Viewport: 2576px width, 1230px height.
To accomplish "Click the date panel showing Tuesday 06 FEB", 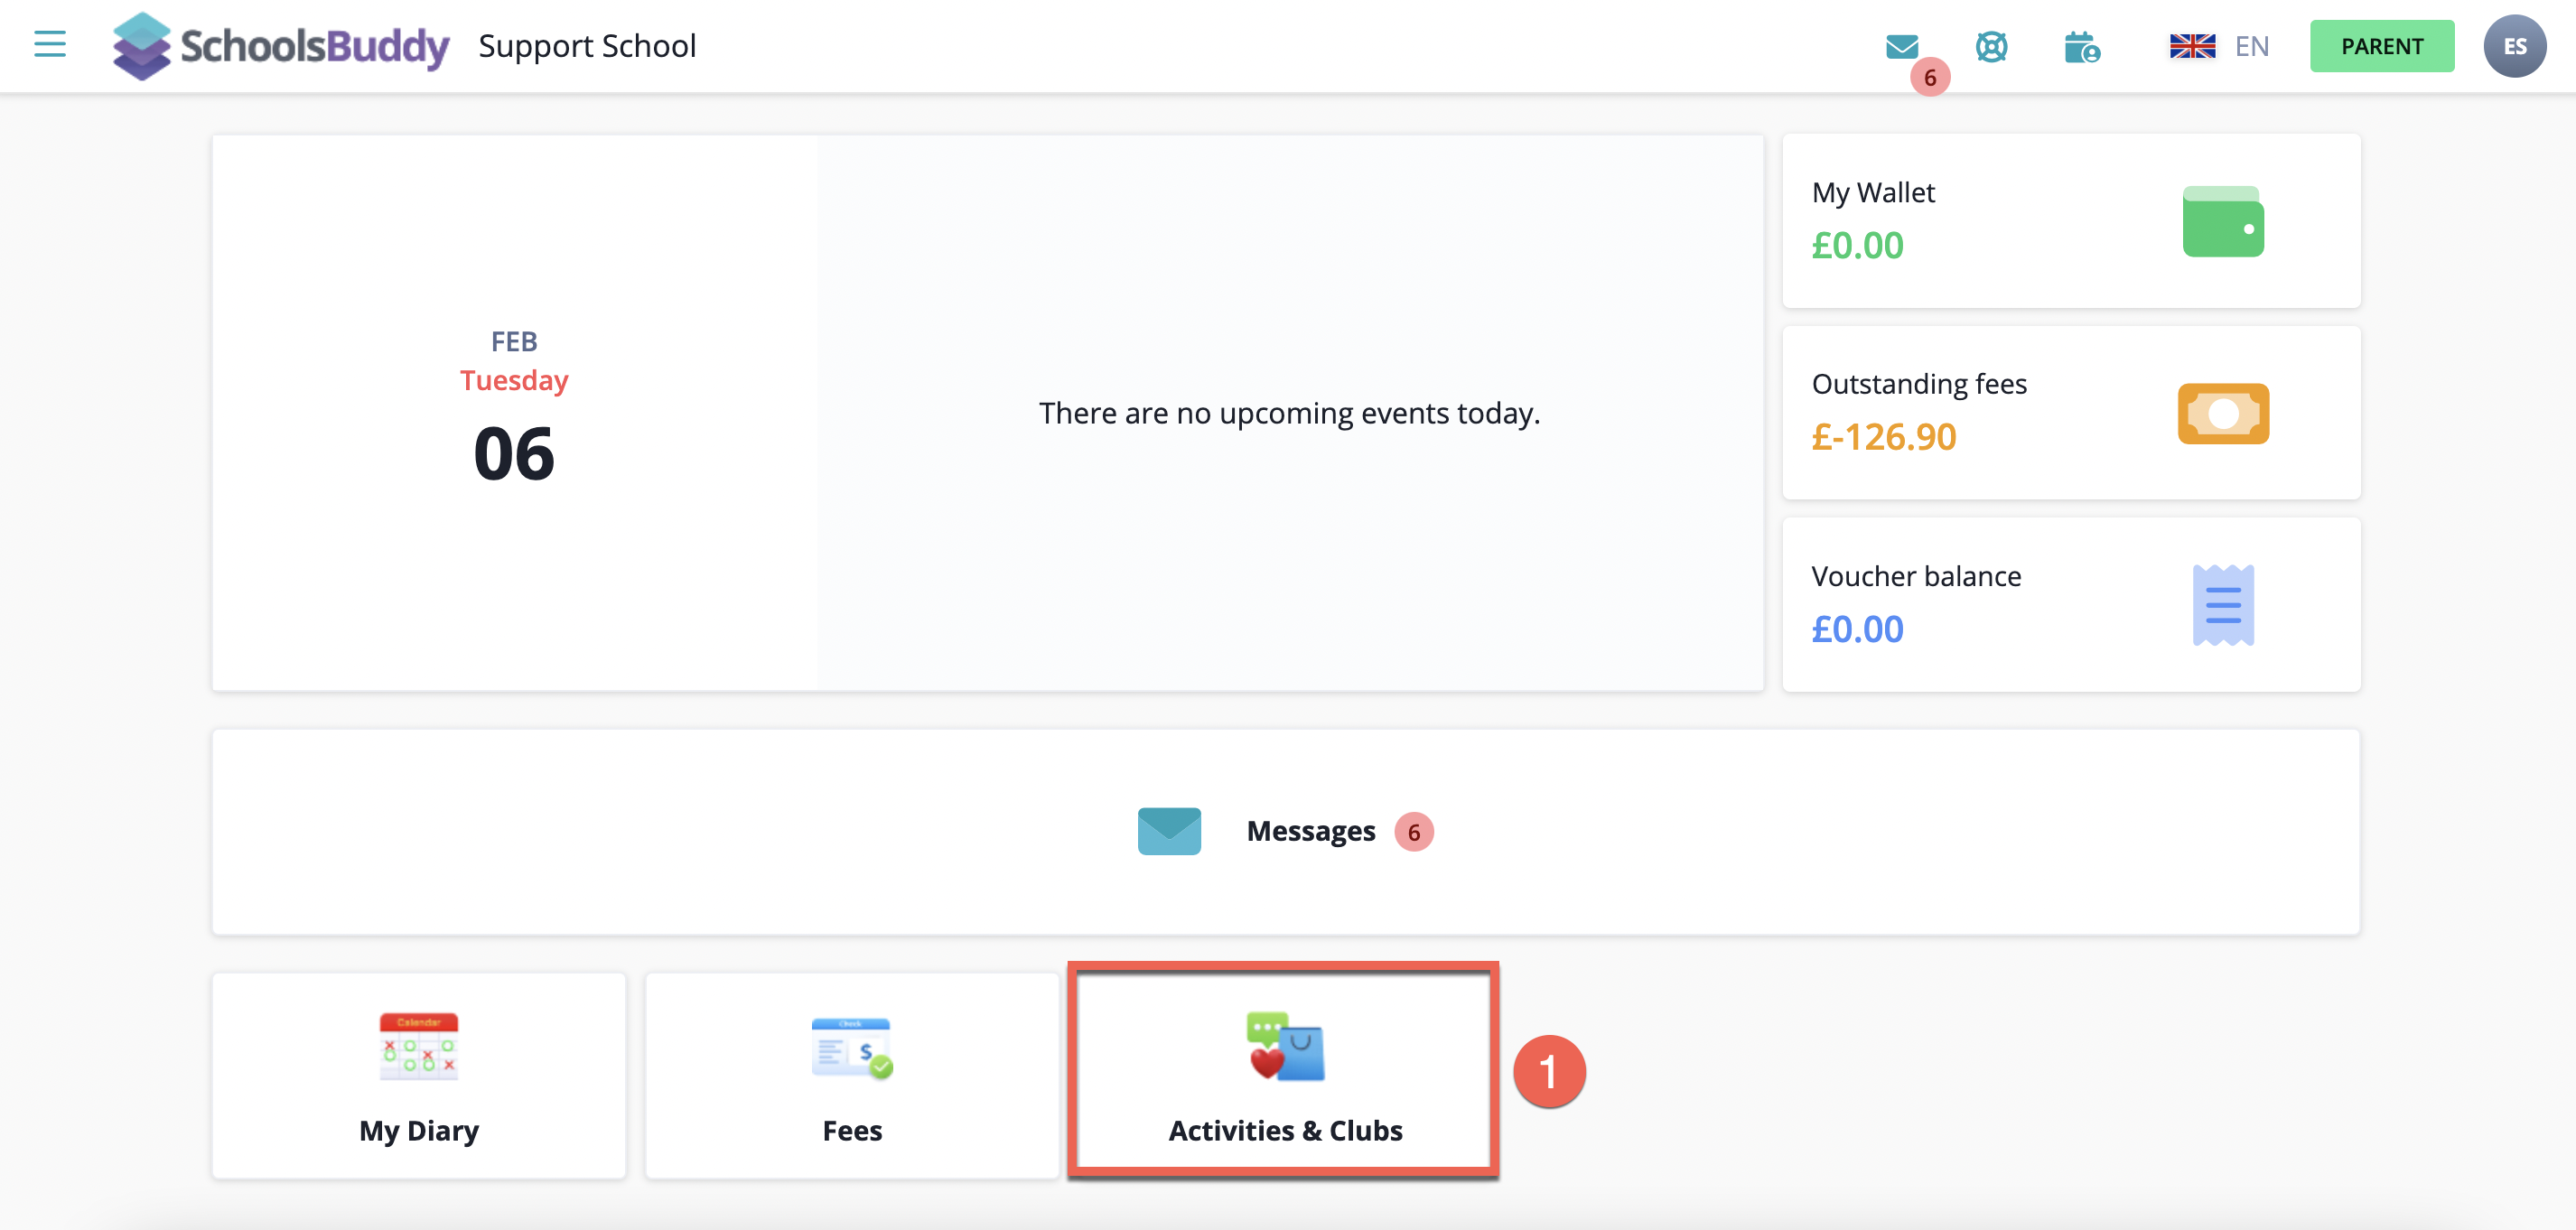I will [513, 410].
